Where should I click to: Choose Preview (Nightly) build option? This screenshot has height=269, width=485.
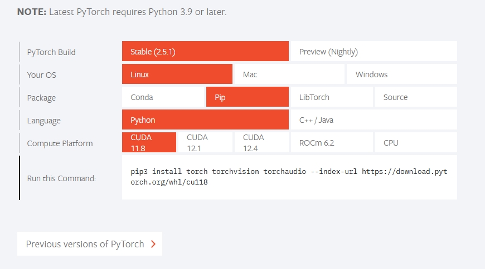pos(374,52)
